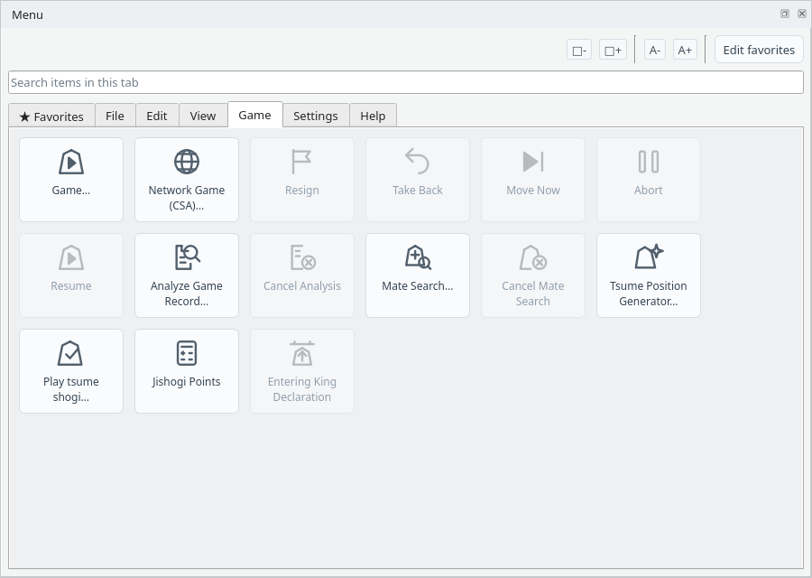The image size is (812, 578).
Task: Open Tsume Position Generator
Action: pos(649,275)
